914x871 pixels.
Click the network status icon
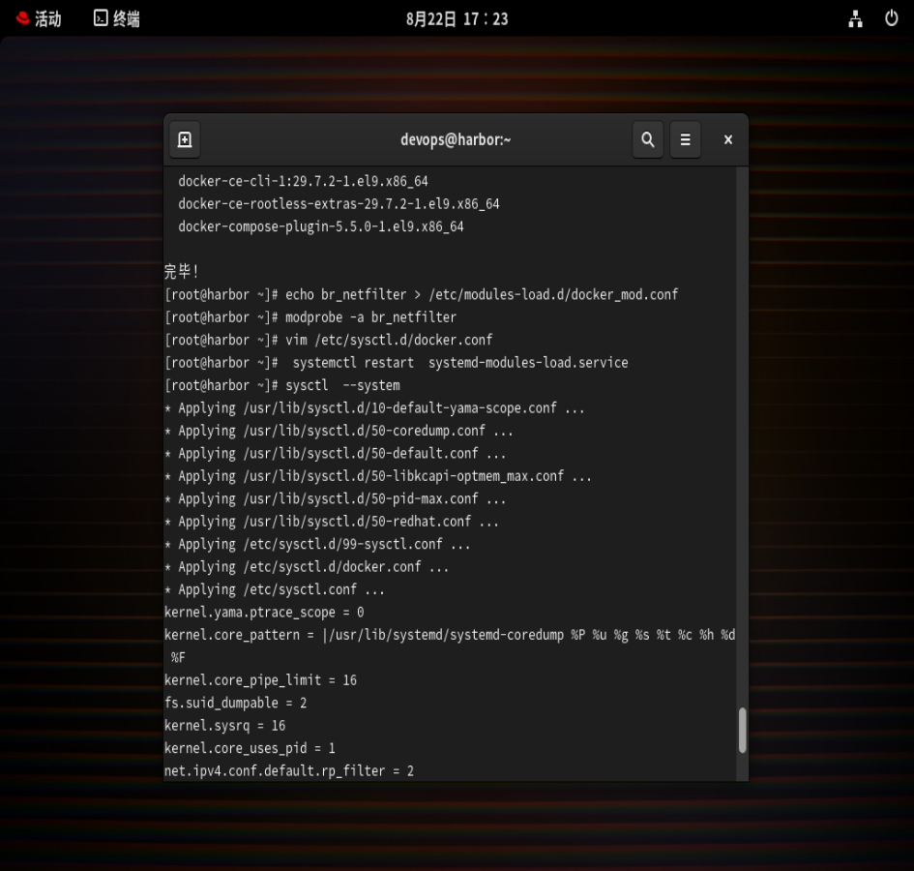pyautogui.click(x=855, y=18)
